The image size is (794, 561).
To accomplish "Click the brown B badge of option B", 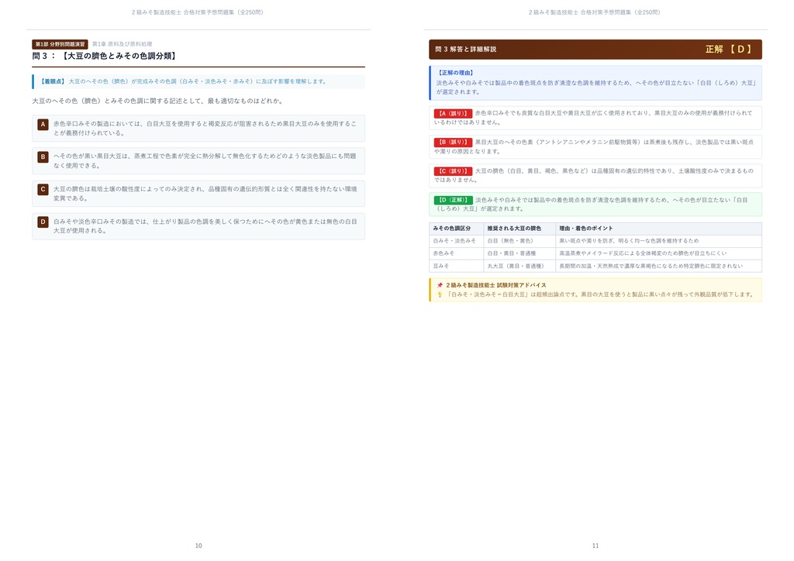I will point(43,157).
